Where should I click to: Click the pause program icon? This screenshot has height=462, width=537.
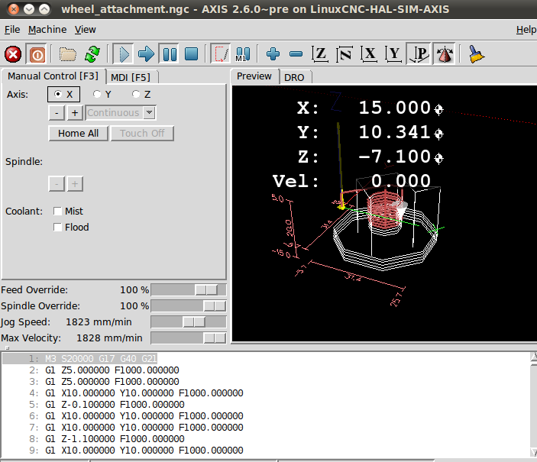click(170, 54)
